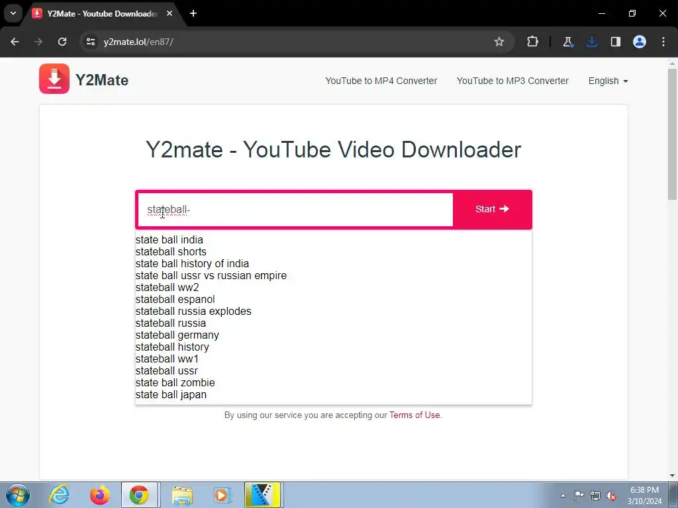This screenshot has height=508, width=678.
Task: Open the Downloads icon in toolbar
Action: point(591,42)
